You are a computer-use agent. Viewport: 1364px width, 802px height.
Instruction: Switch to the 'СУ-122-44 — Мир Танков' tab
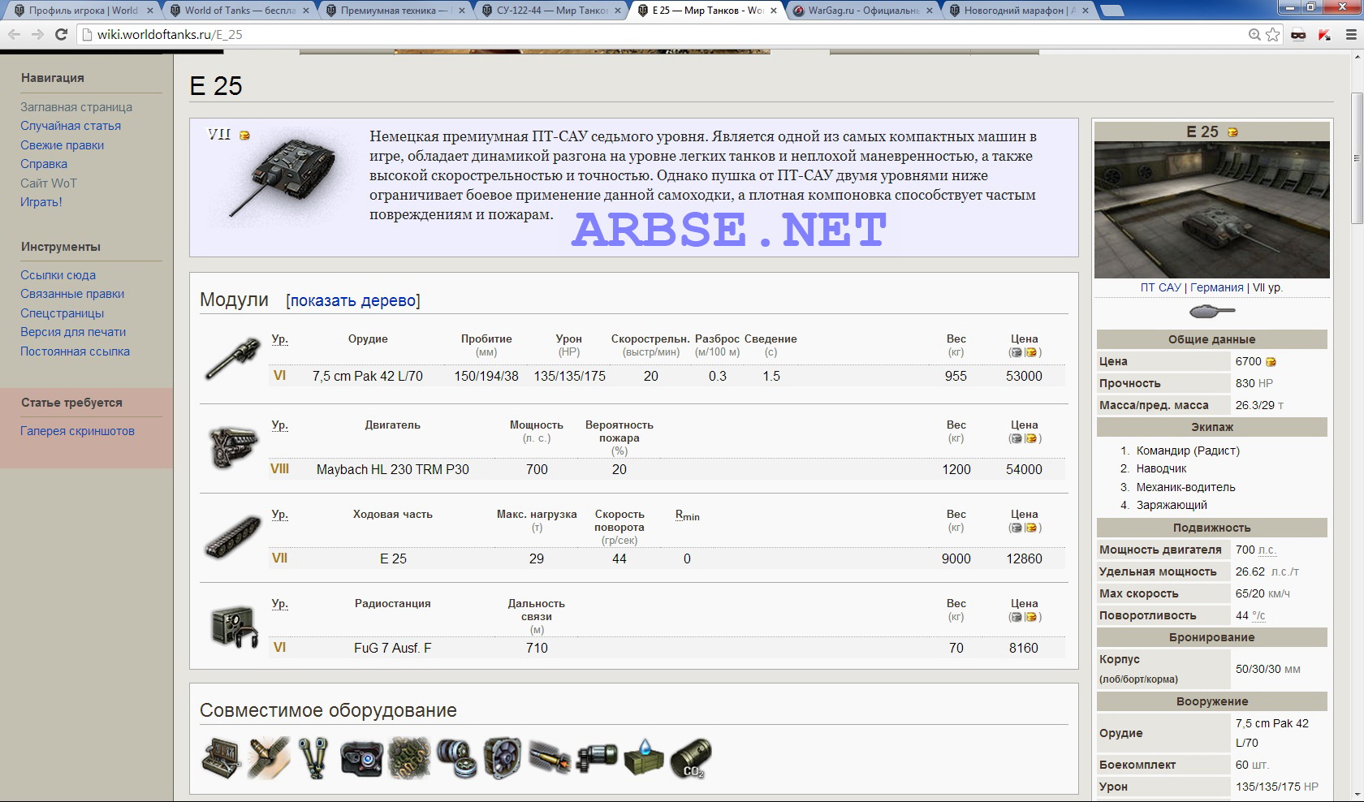click(x=551, y=11)
